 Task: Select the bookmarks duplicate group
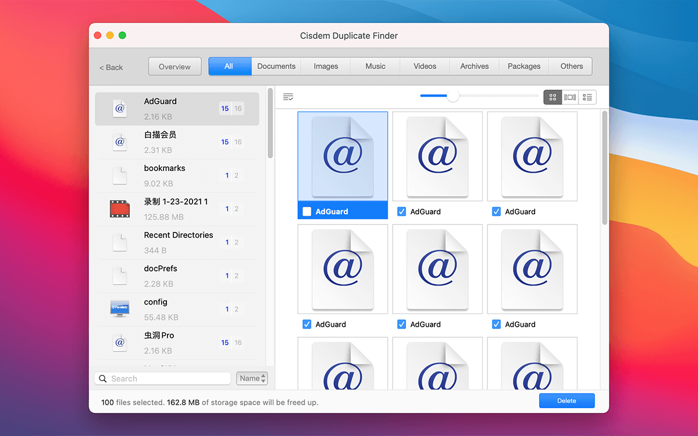(x=177, y=176)
